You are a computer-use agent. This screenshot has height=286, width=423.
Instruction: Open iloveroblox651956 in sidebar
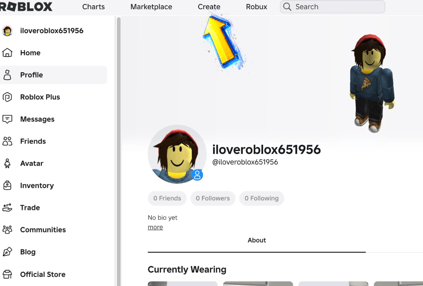pyautogui.click(x=52, y=31)
